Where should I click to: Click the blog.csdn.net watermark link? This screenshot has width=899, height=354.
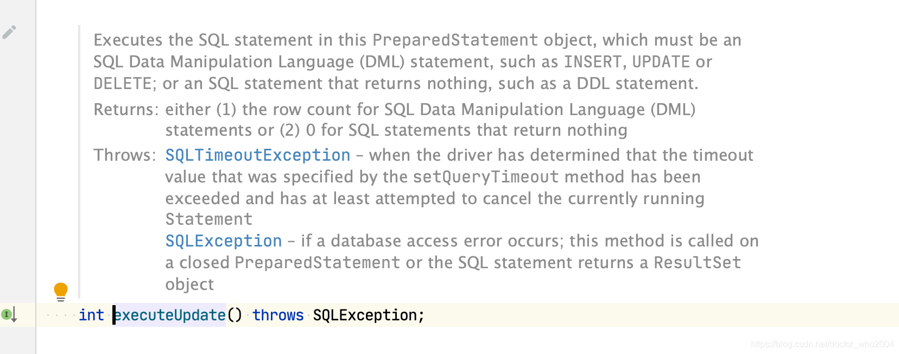tap(820, 344)
